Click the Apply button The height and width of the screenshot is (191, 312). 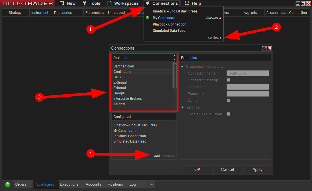[x=257, y=169]
